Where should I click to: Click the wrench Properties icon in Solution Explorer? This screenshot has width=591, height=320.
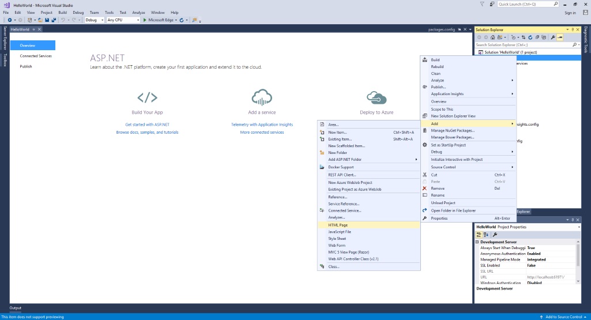coord(552,37)
